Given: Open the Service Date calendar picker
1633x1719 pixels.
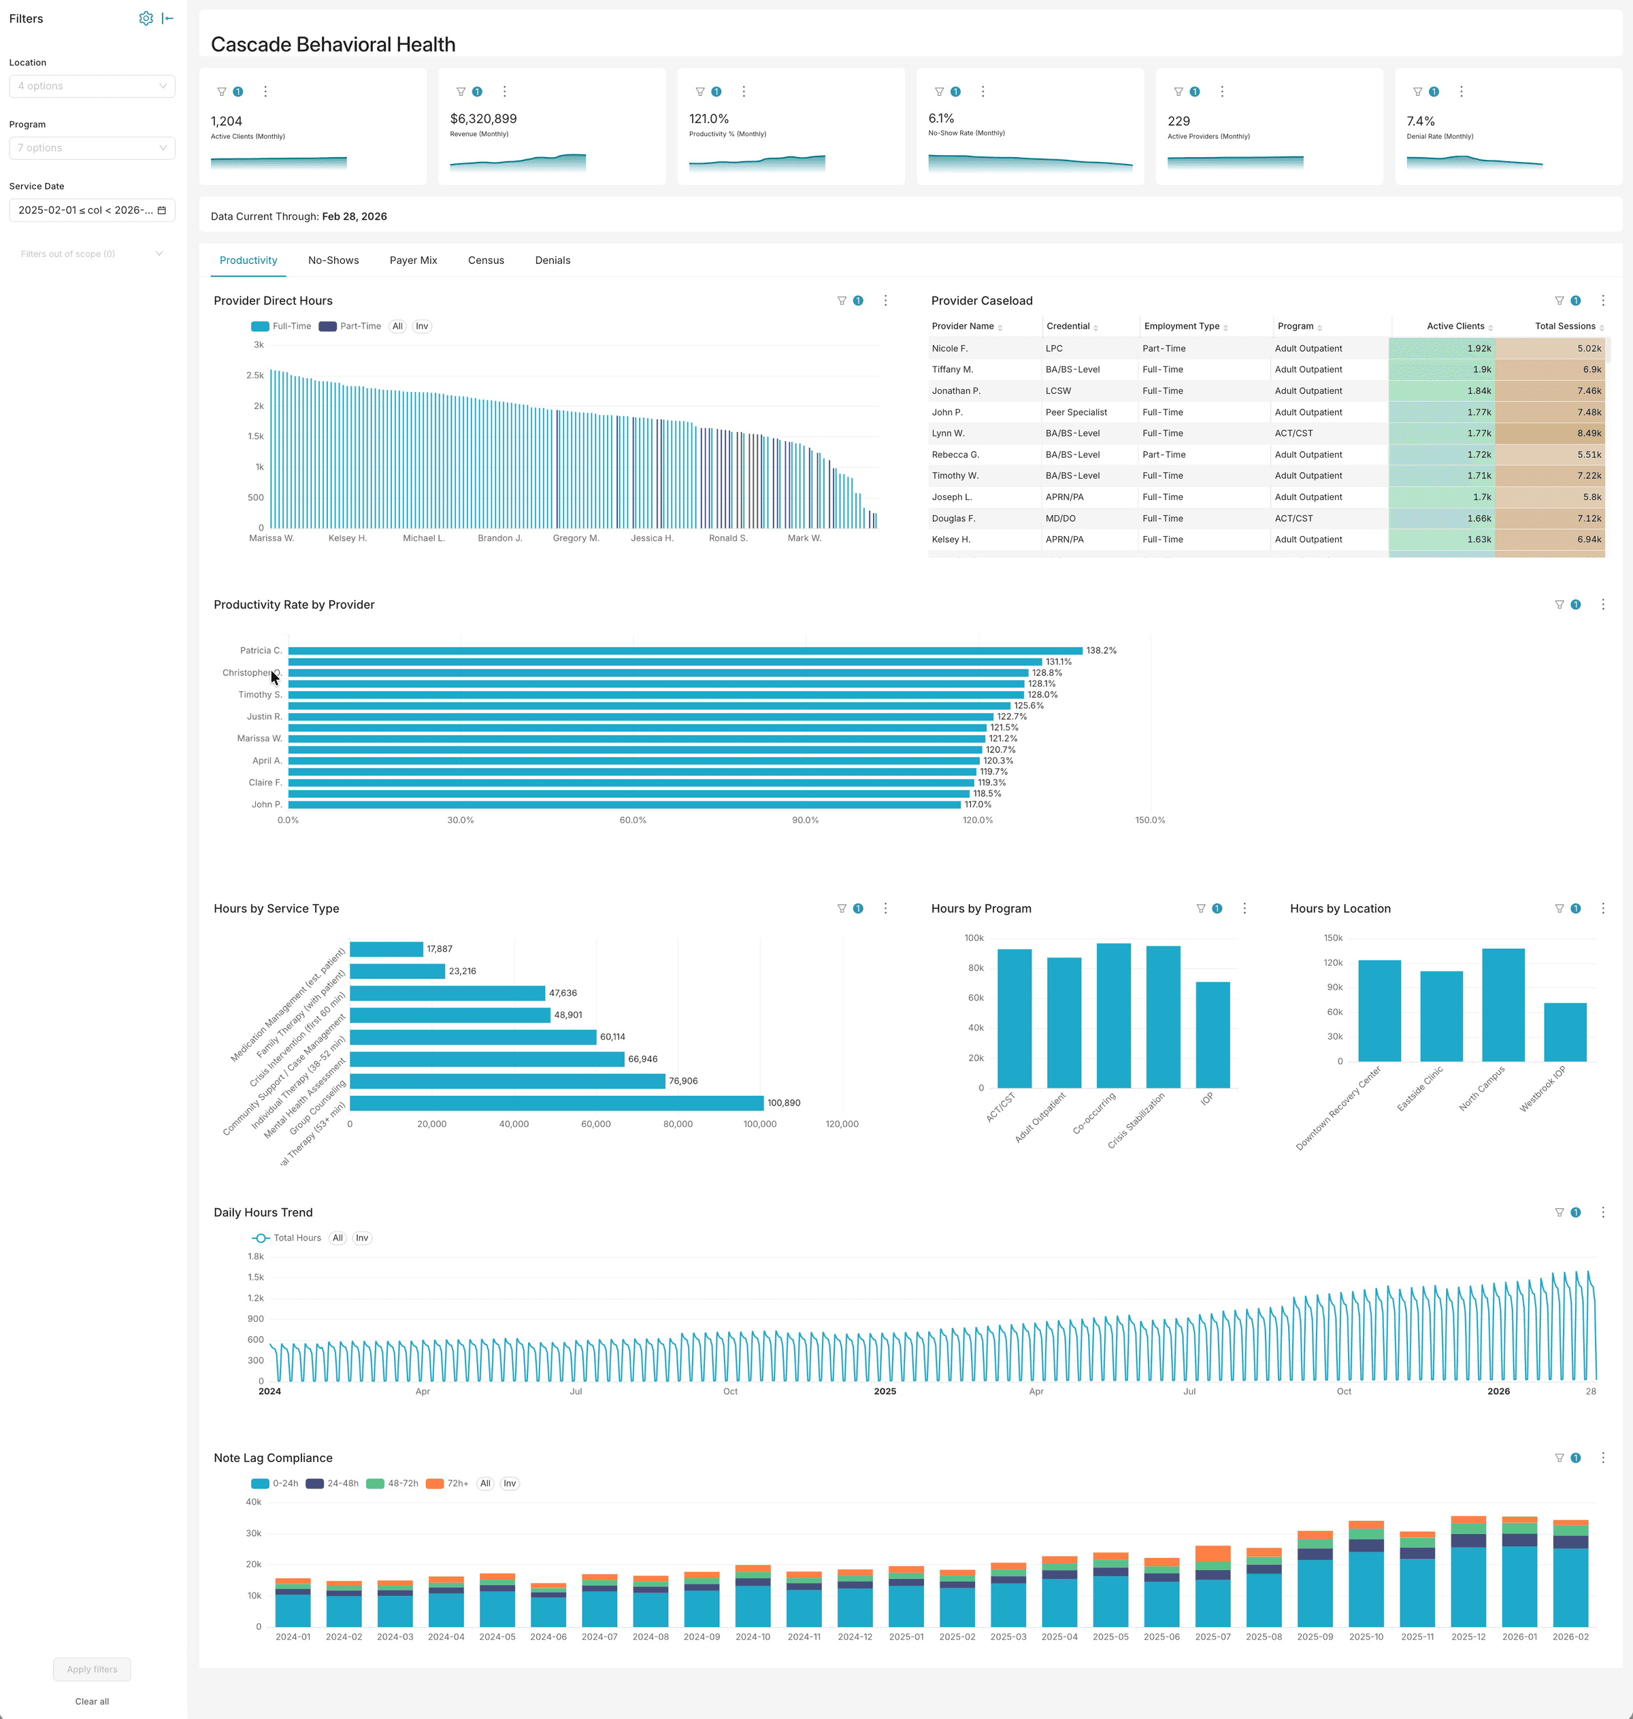Looking at the screenshot, I should tap(161, 210).
